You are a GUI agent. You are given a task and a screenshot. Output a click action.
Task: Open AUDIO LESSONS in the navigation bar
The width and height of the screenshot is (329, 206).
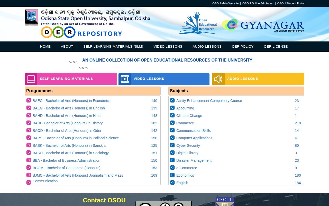[207, 47]
